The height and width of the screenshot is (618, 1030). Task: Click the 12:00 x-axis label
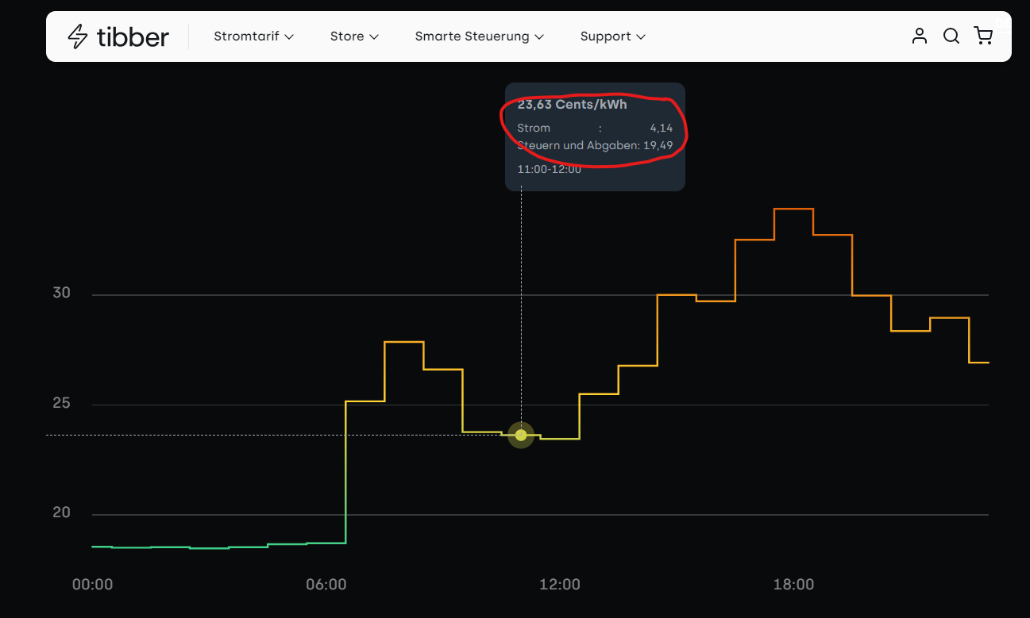pos(560,585)
